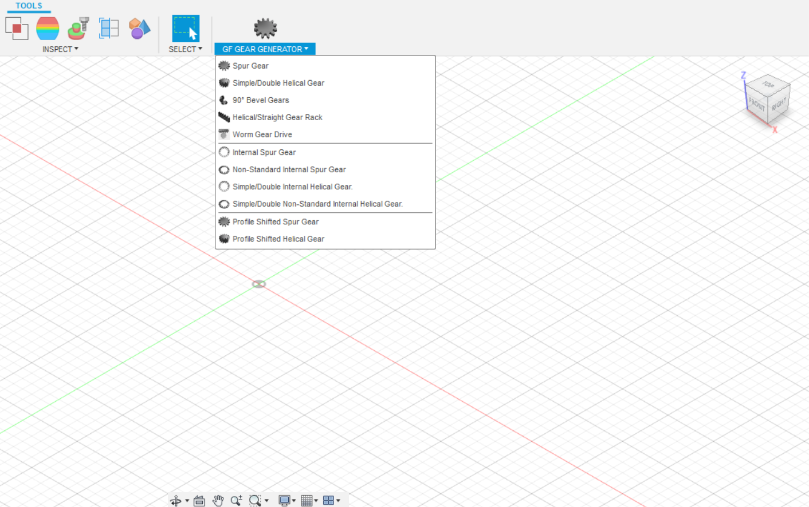The width and height of the screenshot is (809, 507).
Task: Click the Select tool cursor icon
Action: (186, 29)
